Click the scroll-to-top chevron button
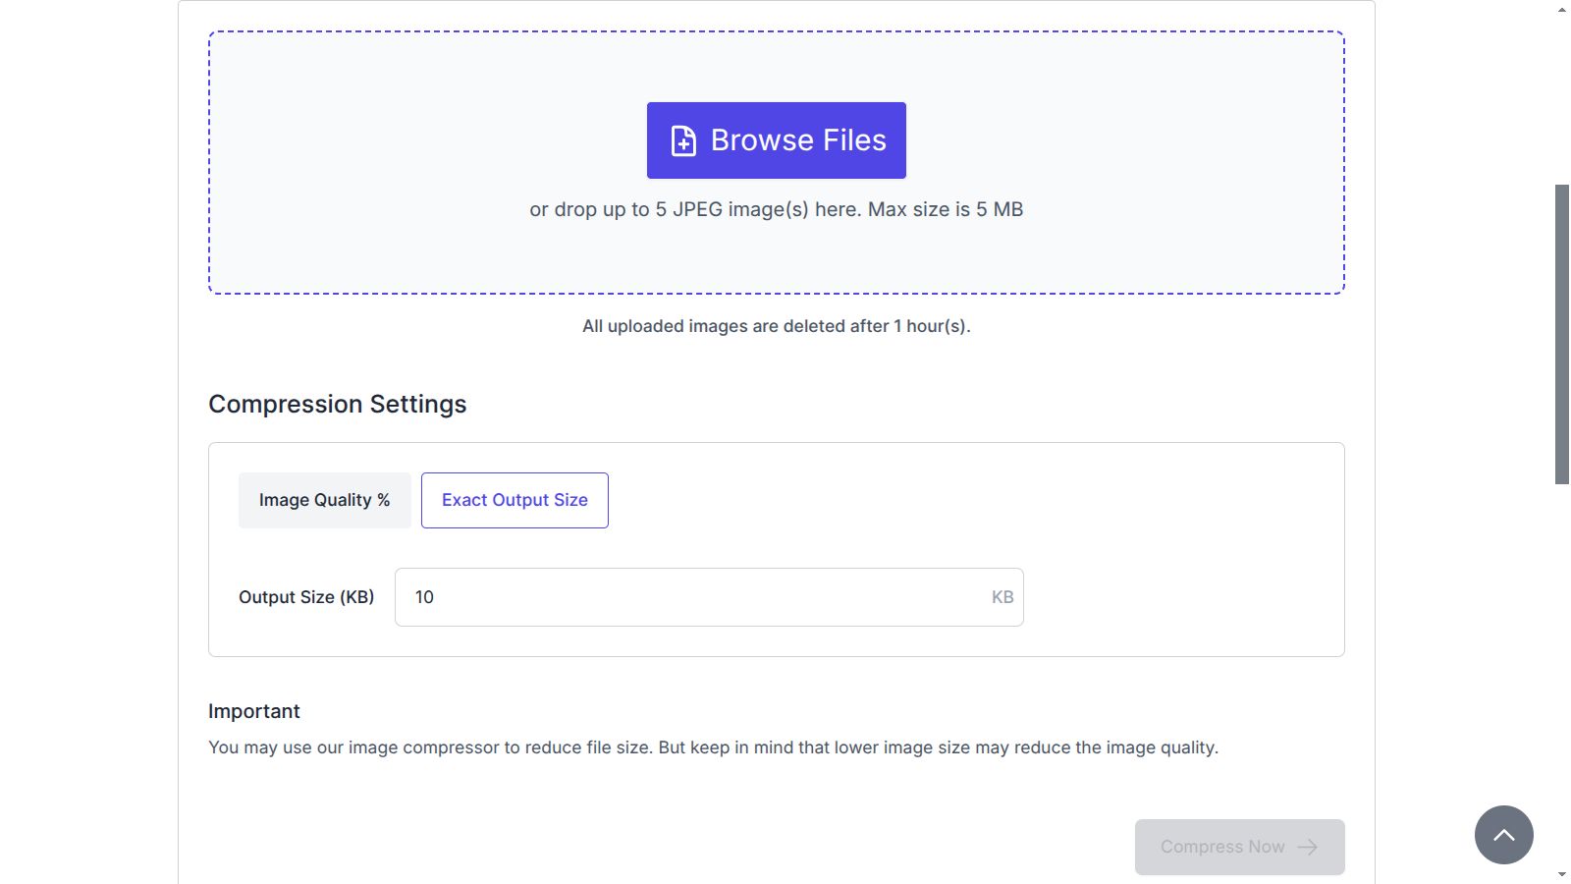1571x884 pixels. (1503, 835)
